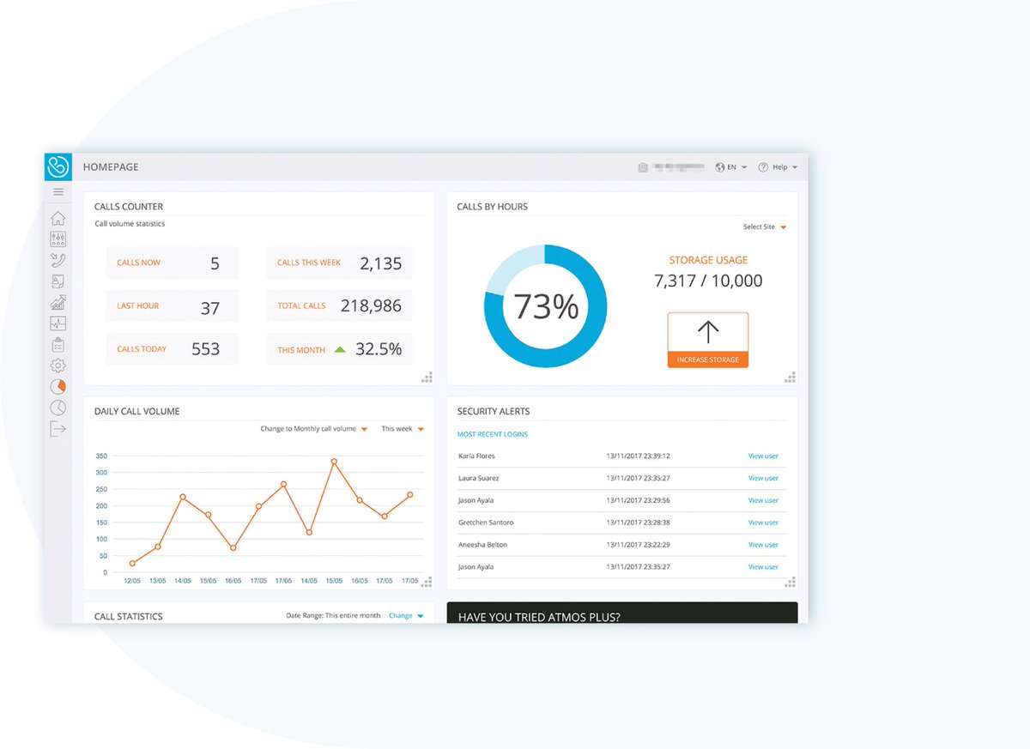
Task: Open the Select Site dropdown
Action: (x=765, y=227)
